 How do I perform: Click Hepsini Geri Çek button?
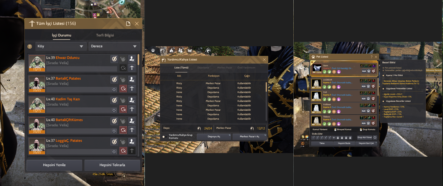[366, 143]
